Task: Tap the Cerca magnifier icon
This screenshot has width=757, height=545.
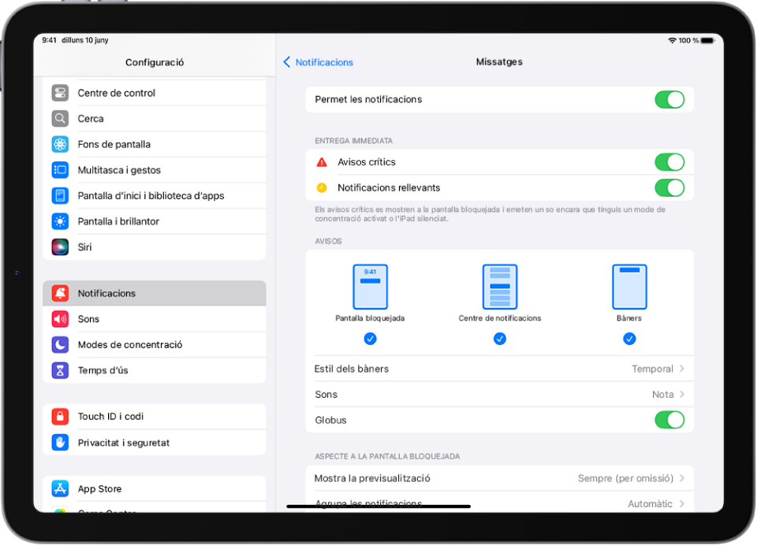Action: [x=60, y=118]
